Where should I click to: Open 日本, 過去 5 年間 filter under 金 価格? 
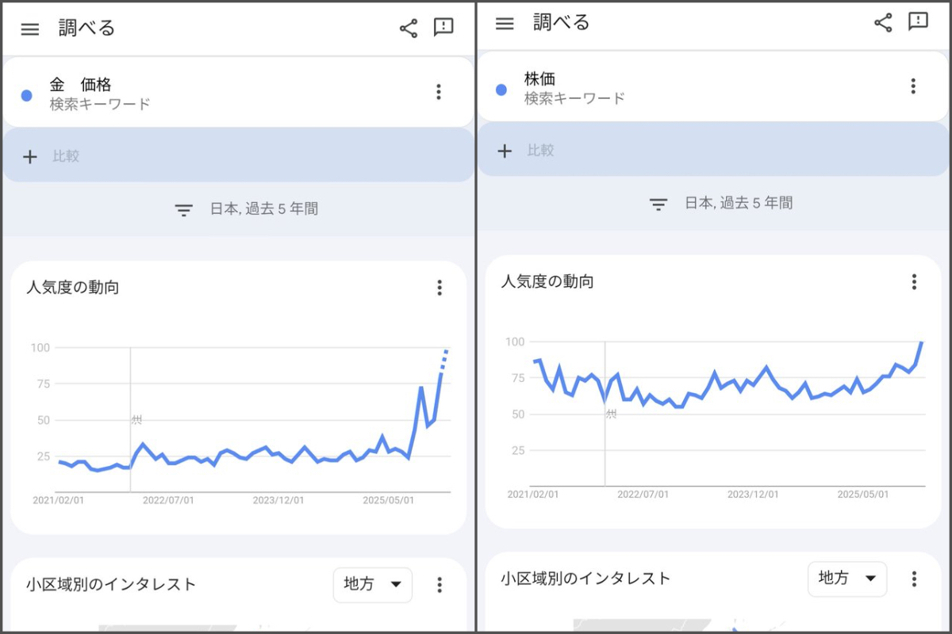pos(247,209)
